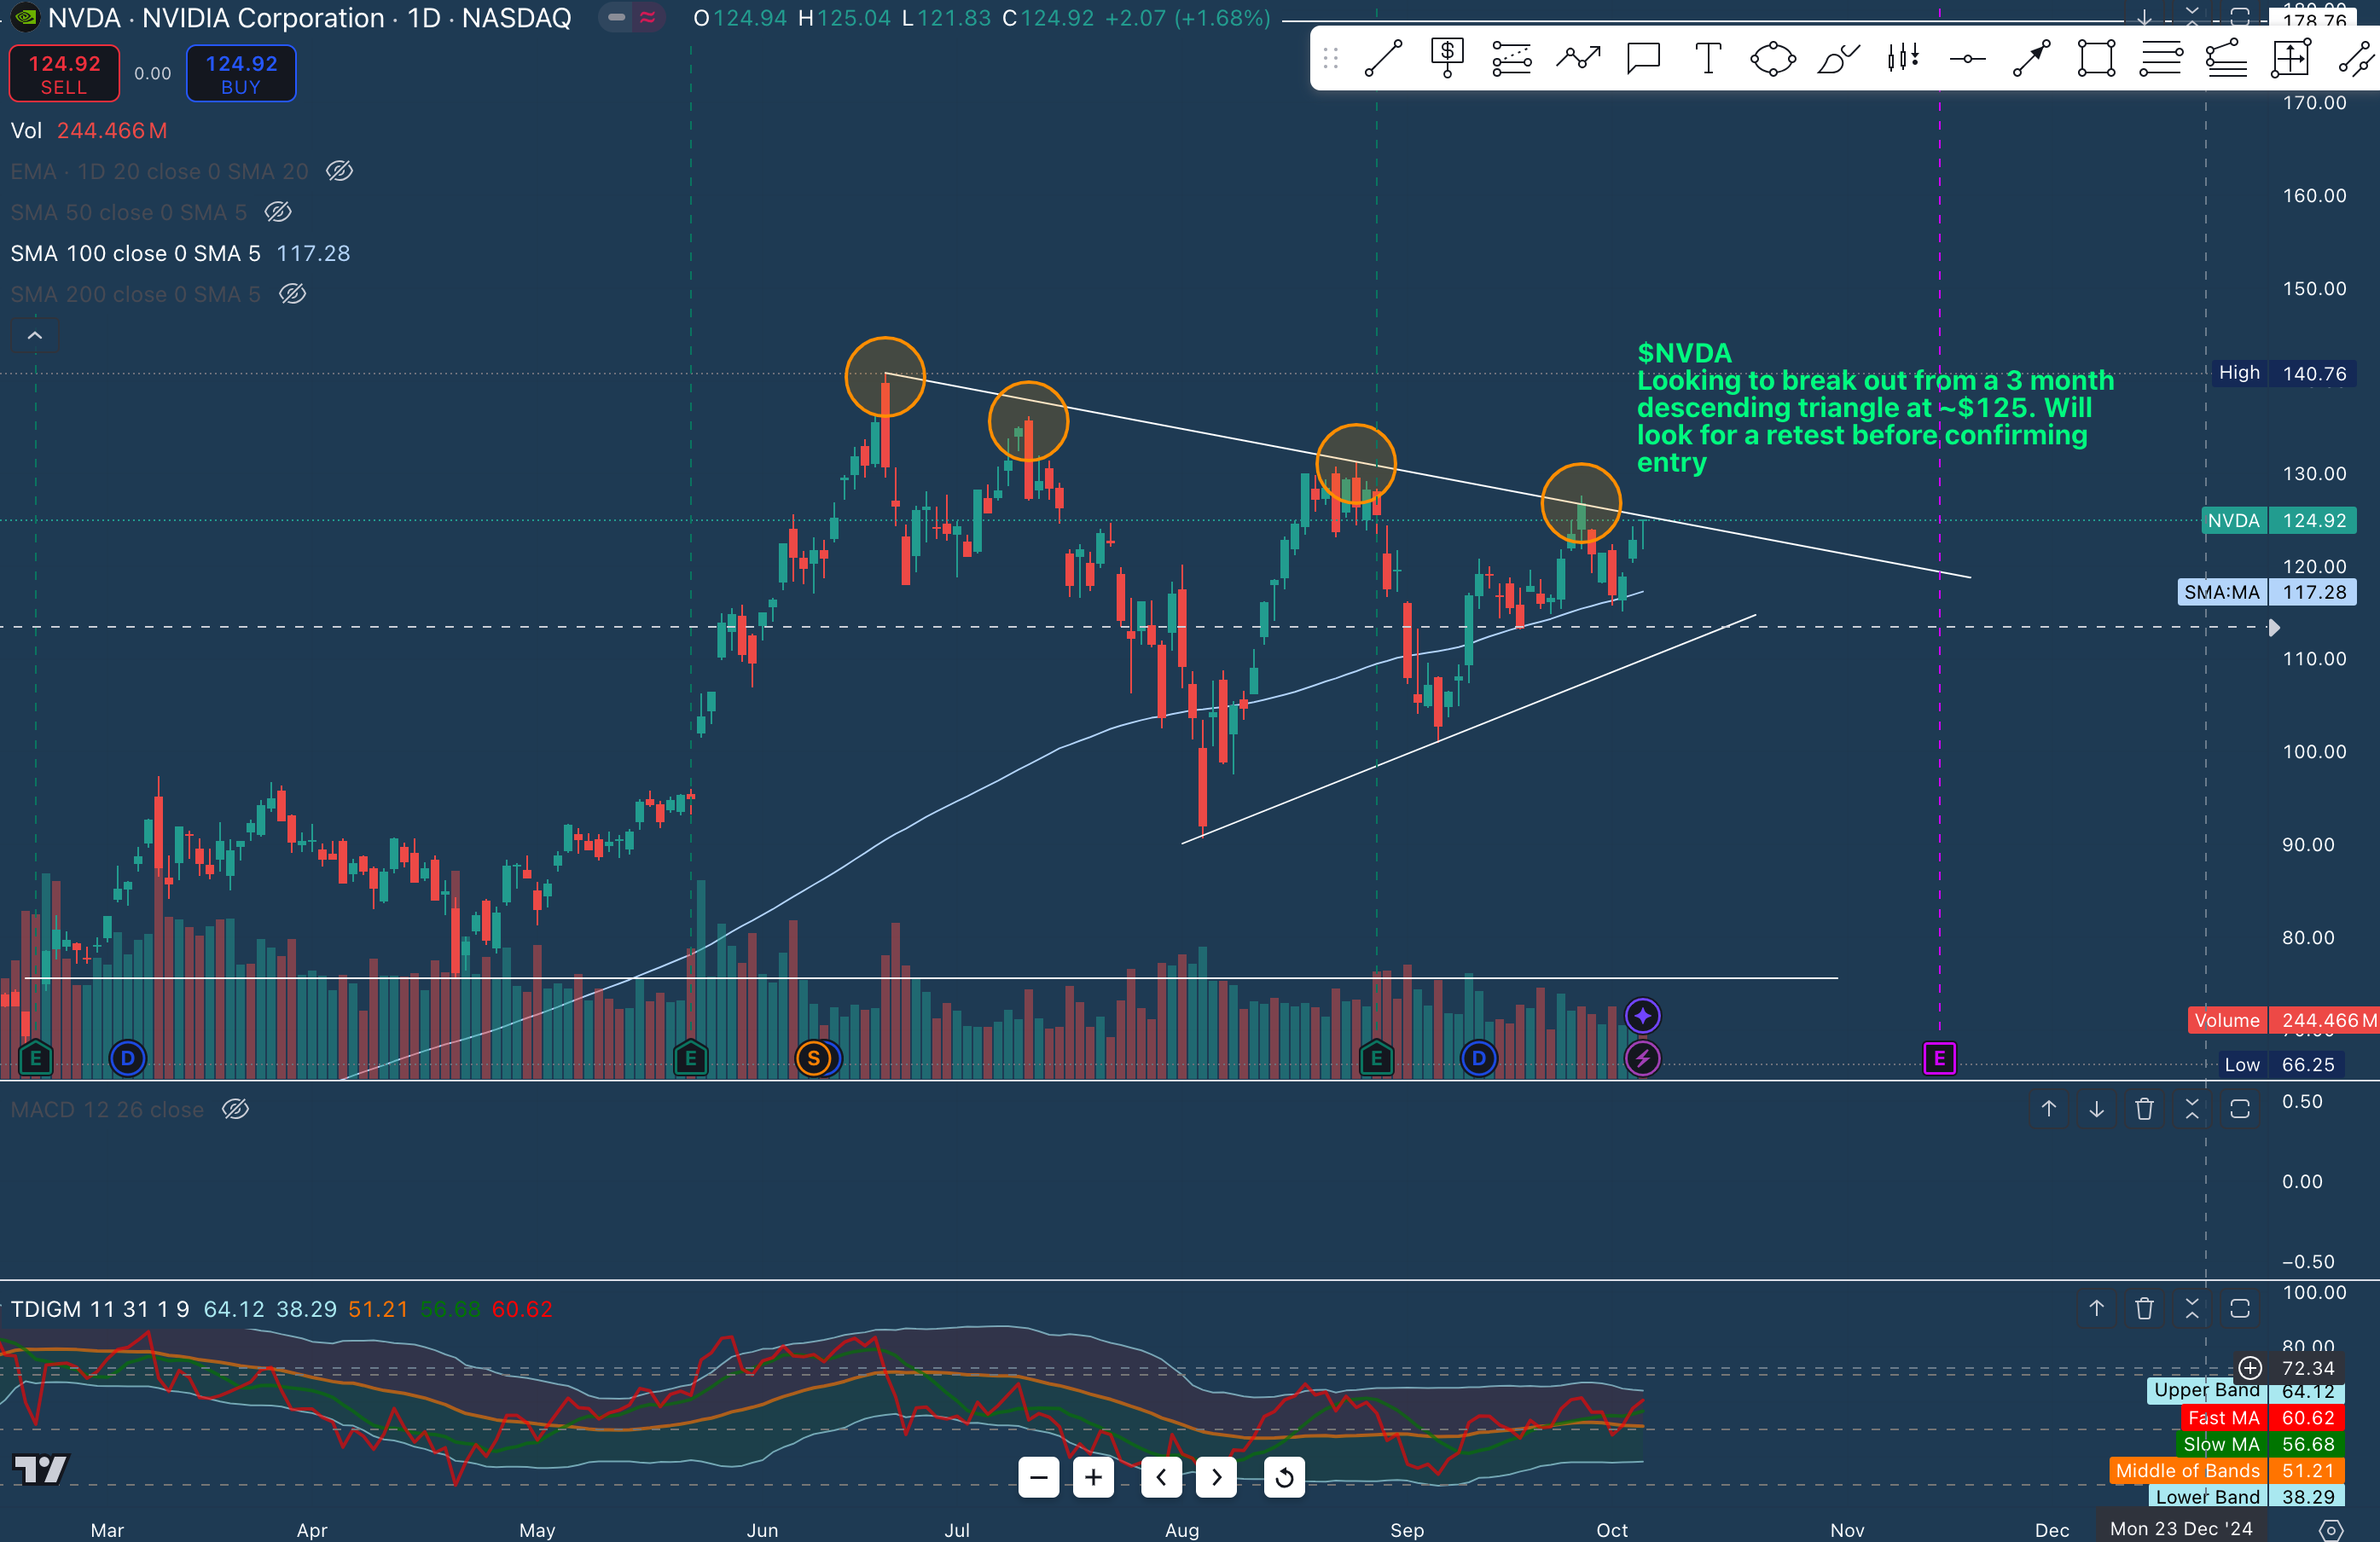This screenshot has height=1542, width=2380.
Task: Select the Text tool
Action: [1708, 59]
